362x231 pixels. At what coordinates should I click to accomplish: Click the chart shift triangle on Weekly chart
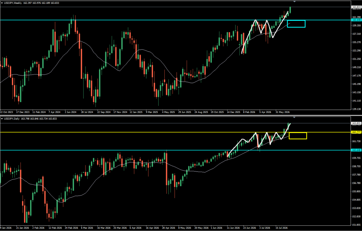(294, 2)
